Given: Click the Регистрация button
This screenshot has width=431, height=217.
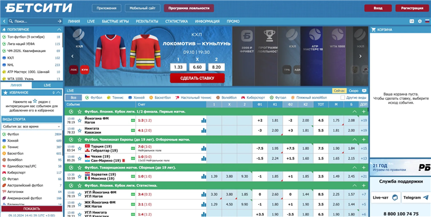Looking at the screenshot, I should pyautogui.click(x=412, y=8).
